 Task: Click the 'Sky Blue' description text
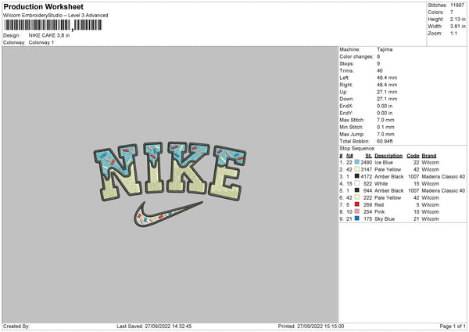385,218
